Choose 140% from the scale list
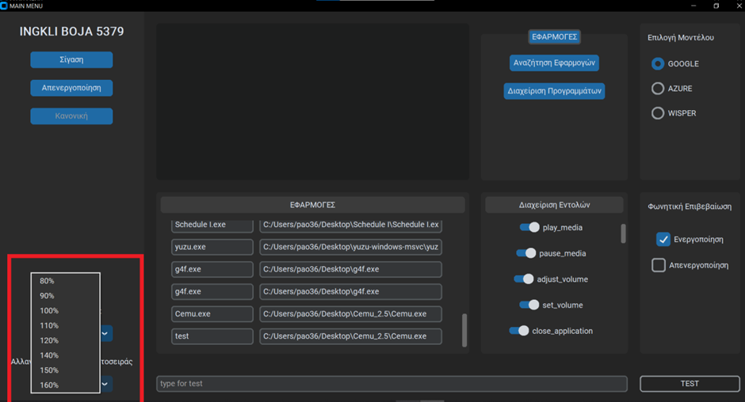 click(x=66, y=355)
